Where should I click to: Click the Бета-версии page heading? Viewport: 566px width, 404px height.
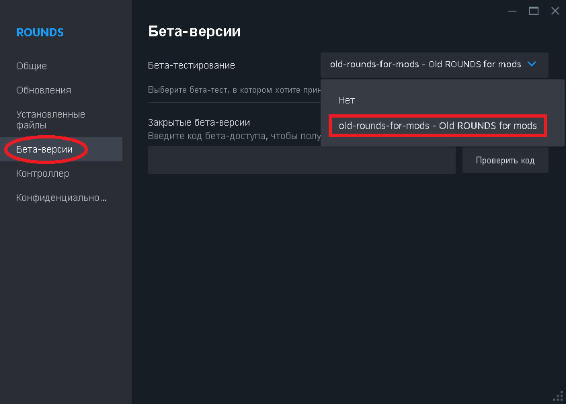pyautogui.click(x=194, y=32)
